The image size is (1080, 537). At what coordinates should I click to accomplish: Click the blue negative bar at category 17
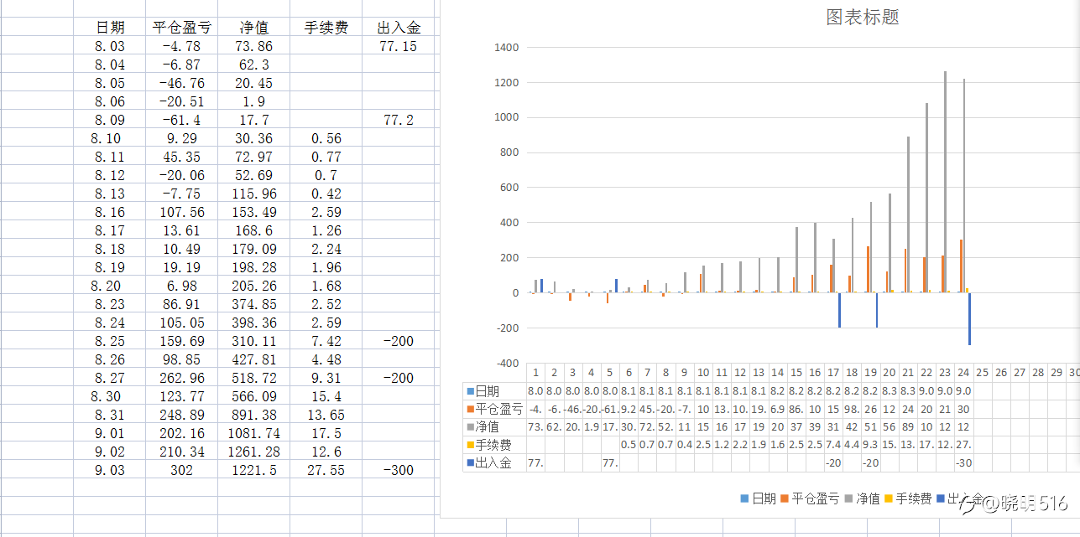click(839, 310)
